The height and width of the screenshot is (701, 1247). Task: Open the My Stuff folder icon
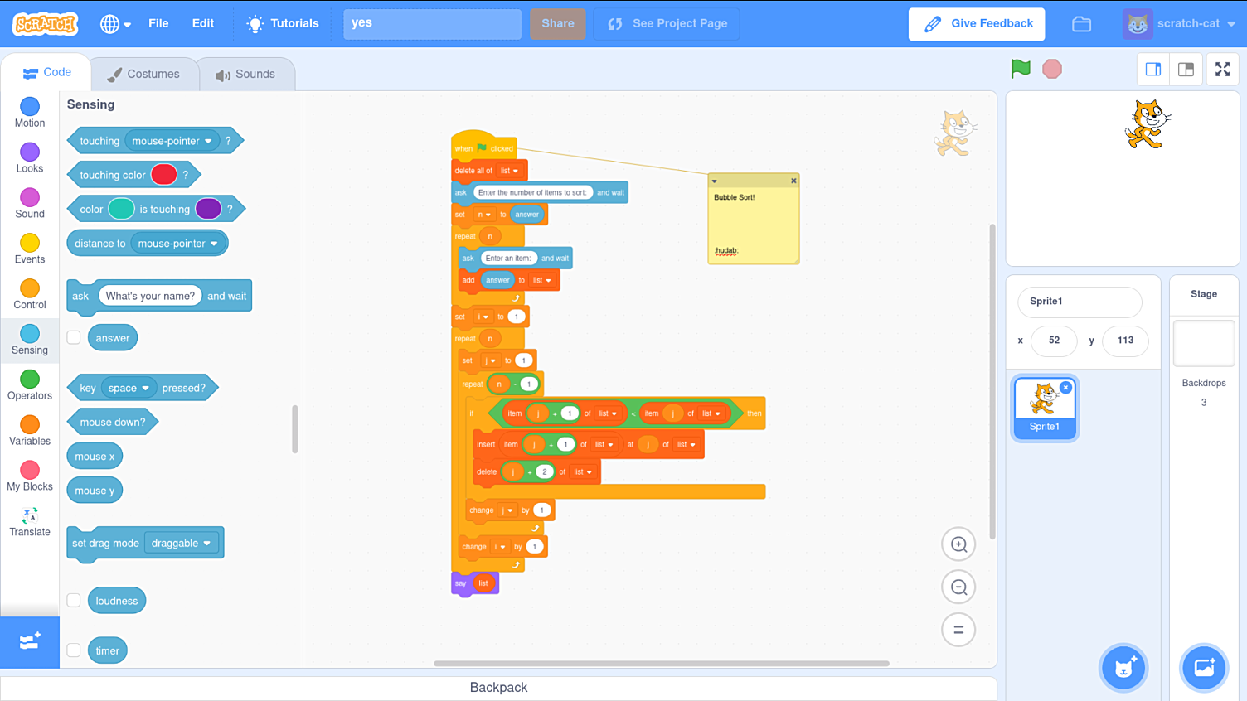click(x=1081, y=24)
